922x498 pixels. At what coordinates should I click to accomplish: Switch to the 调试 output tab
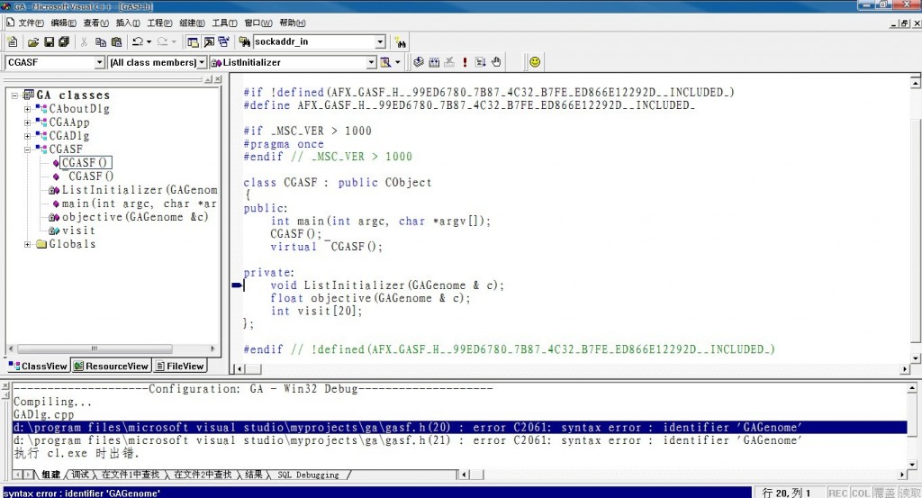80,475
